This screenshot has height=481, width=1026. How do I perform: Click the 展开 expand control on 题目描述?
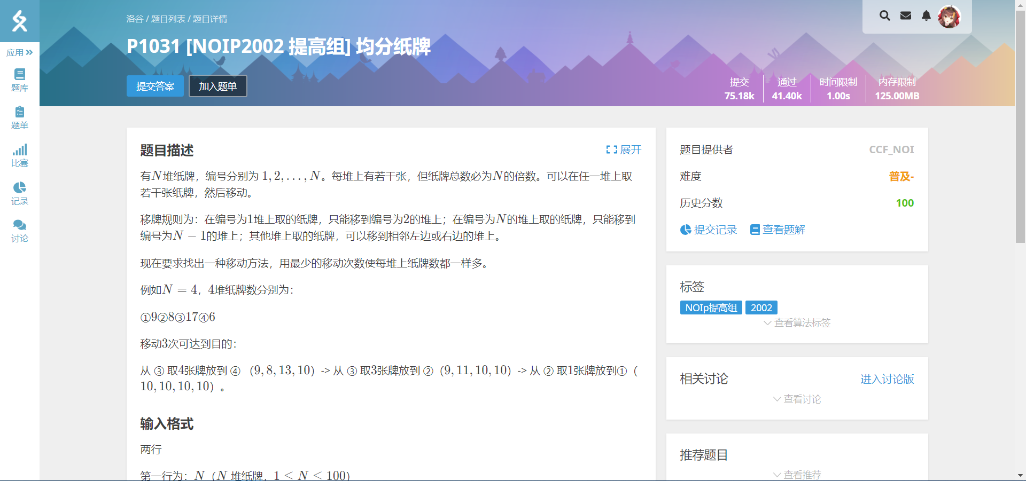click(x=624, y=150)
